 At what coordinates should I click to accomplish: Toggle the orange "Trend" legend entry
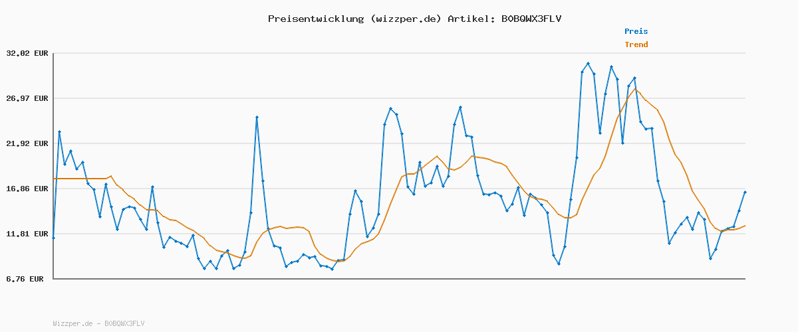[x=636, y=44]
